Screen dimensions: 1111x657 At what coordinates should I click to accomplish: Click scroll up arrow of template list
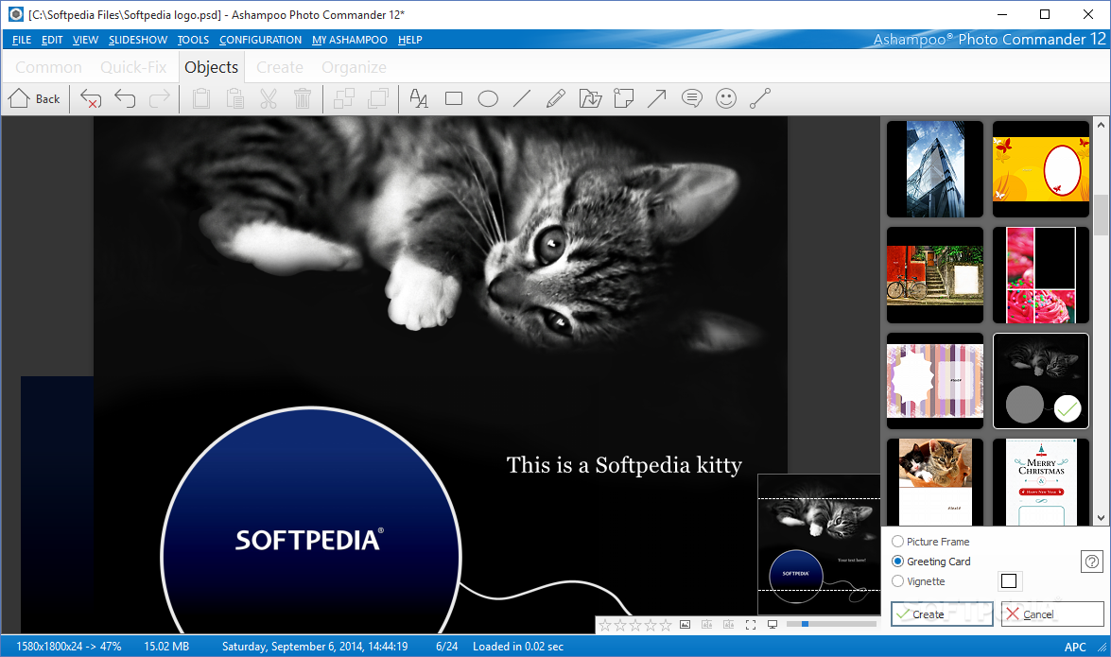point(1102,125)
